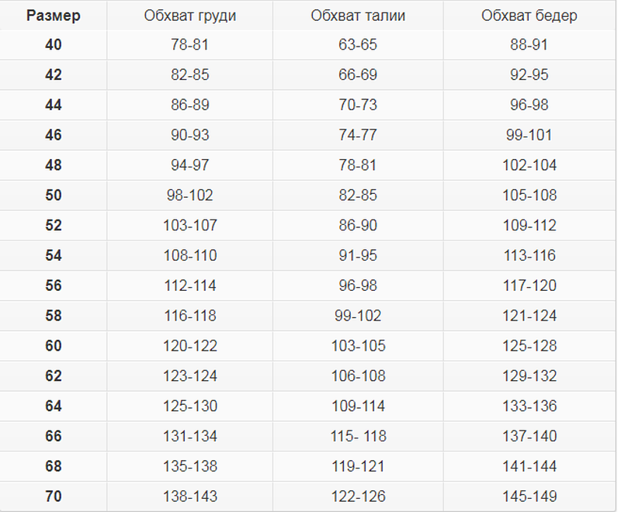Select size 52 row label
Screen dimensions: 621x512
[53, 226]
